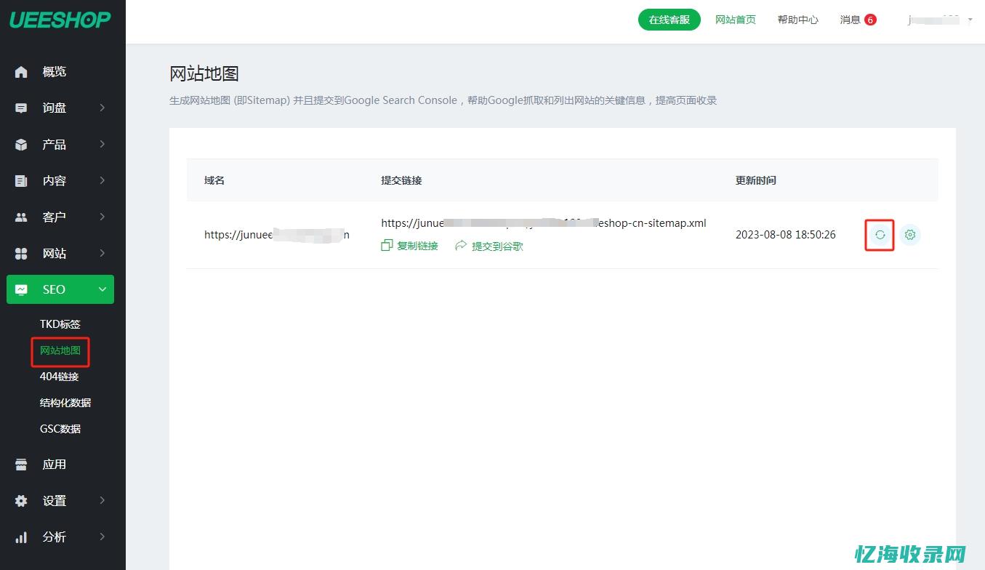Screen dimensions: 985x570
Task: Open 消息 messages in top bar
Action: (x=850, y=20)
